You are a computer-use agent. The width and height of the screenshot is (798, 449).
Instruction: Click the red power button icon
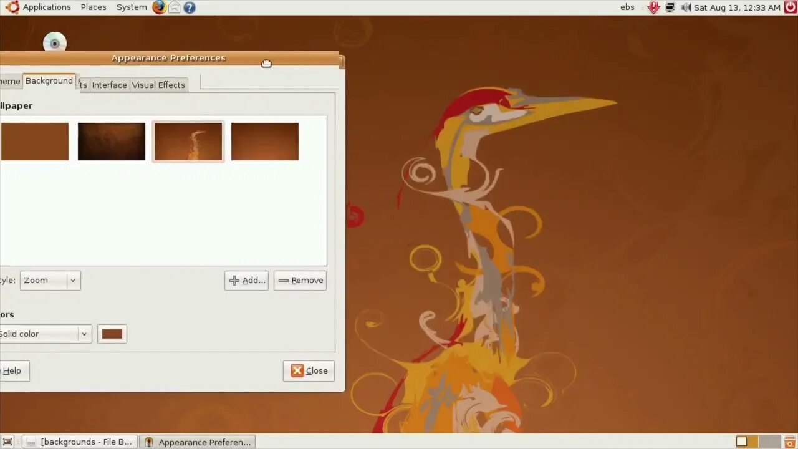[x=789, y=7]
